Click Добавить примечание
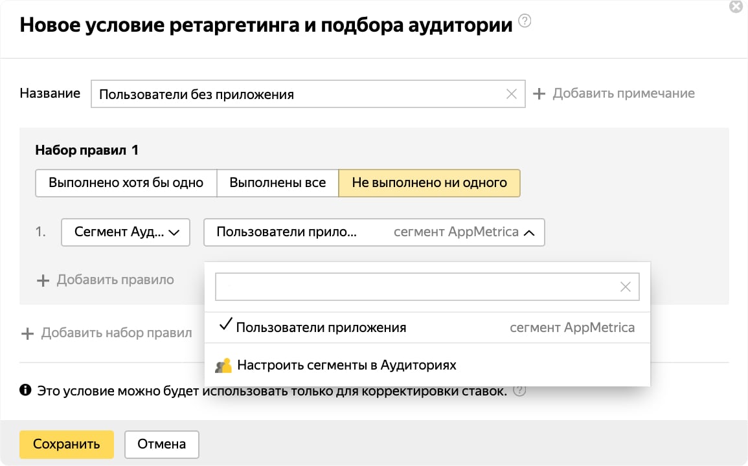The height and width of the screenshot is (466, 748). [623, 93]
